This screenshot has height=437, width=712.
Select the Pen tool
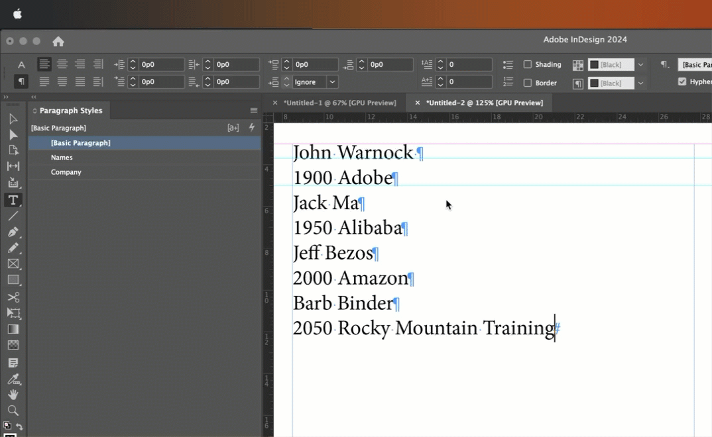(x=13, y=232)
